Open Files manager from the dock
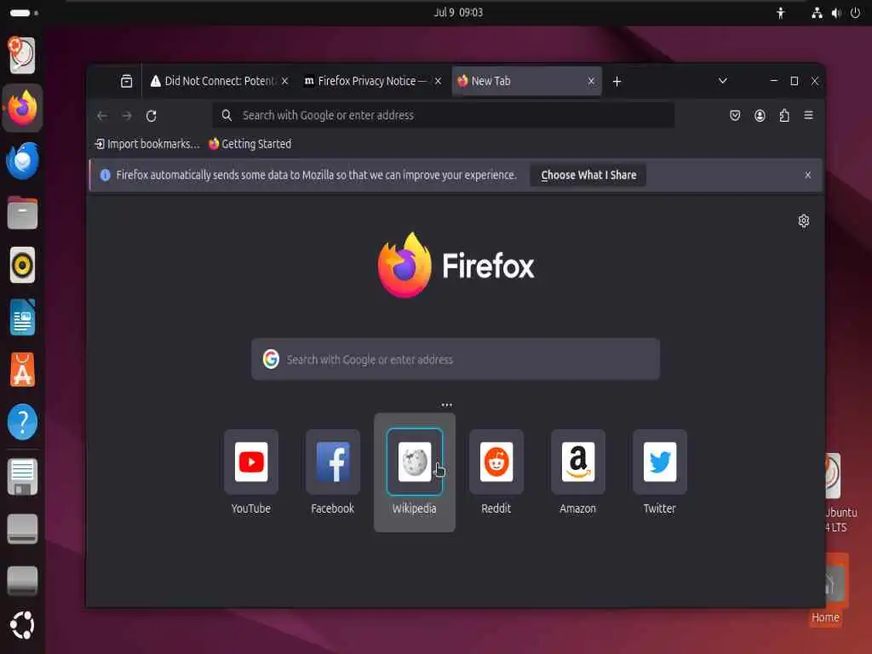The width and height of the screenshot is (872, 654). [x=22, y=213]
